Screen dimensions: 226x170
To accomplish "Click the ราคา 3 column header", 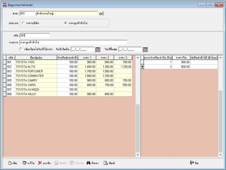I will pos(123,58).
